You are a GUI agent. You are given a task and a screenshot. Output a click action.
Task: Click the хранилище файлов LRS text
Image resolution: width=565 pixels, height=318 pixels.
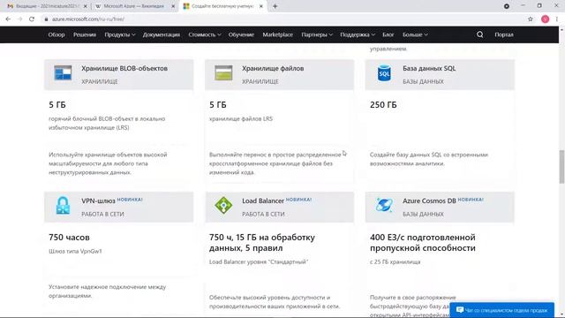pos(241,118)
